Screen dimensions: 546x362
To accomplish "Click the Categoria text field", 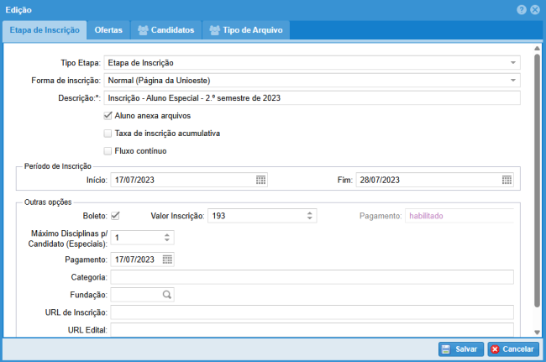I will [x=311, y=277].
